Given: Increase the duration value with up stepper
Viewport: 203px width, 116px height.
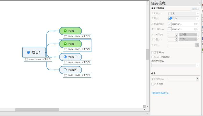Looking at the screenshot, I should click(176, 34).
